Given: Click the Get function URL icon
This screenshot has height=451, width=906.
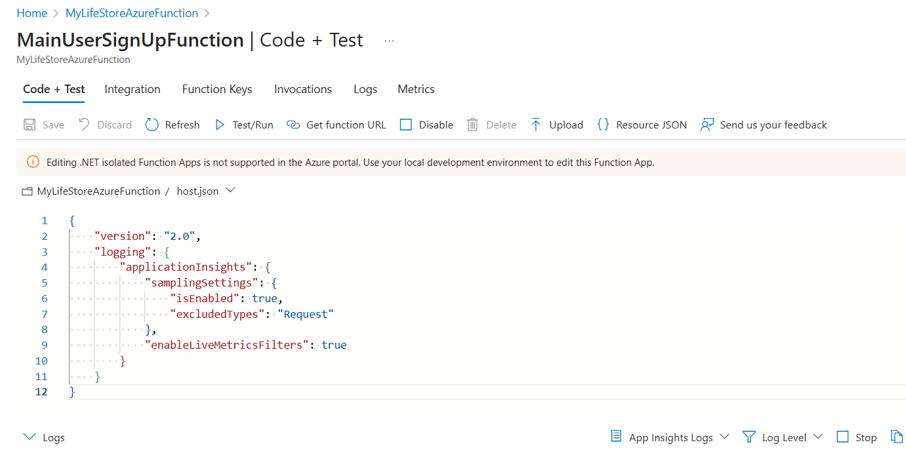Looking at the screenshot, I should (x=293, y=125).
